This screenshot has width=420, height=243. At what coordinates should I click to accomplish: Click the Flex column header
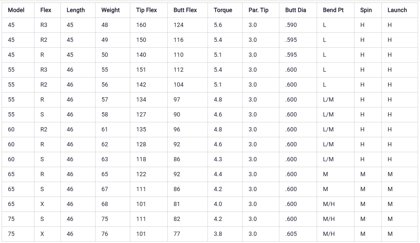pos(45,10)
